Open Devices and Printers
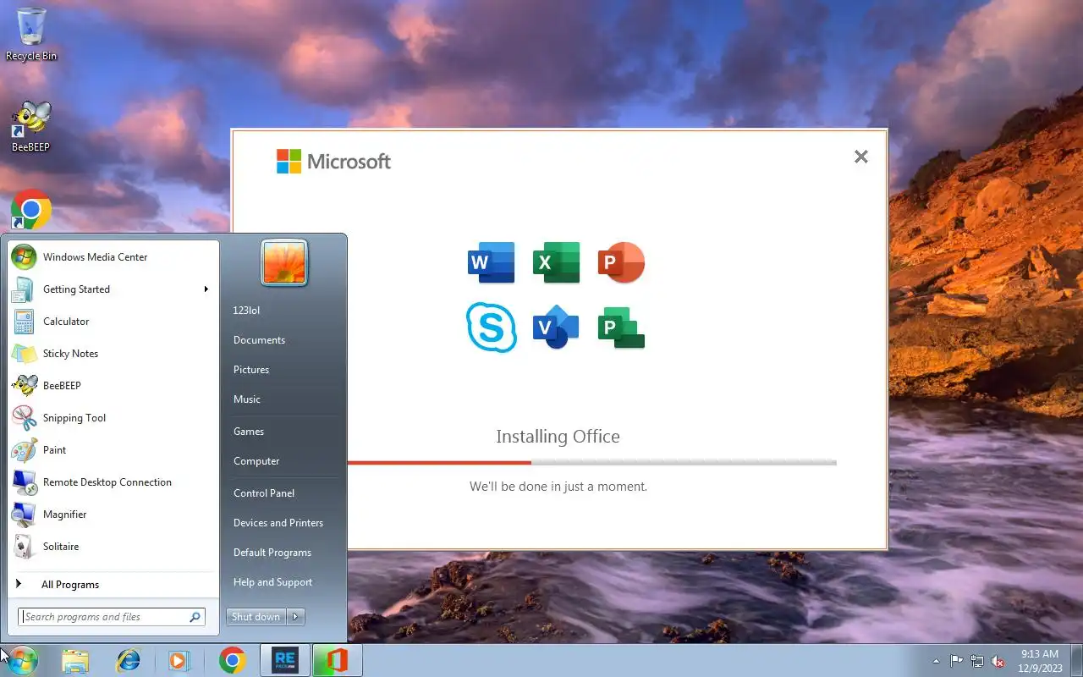Screen dimensions: 1083x677 tap(283, 522)
